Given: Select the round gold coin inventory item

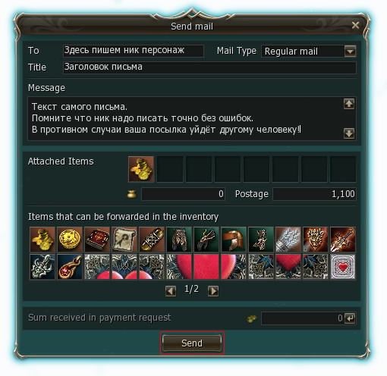Looking at the screenshot, I should [70, 240].
